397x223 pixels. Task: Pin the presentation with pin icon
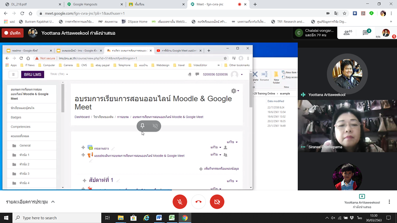[x=143, y=126]
